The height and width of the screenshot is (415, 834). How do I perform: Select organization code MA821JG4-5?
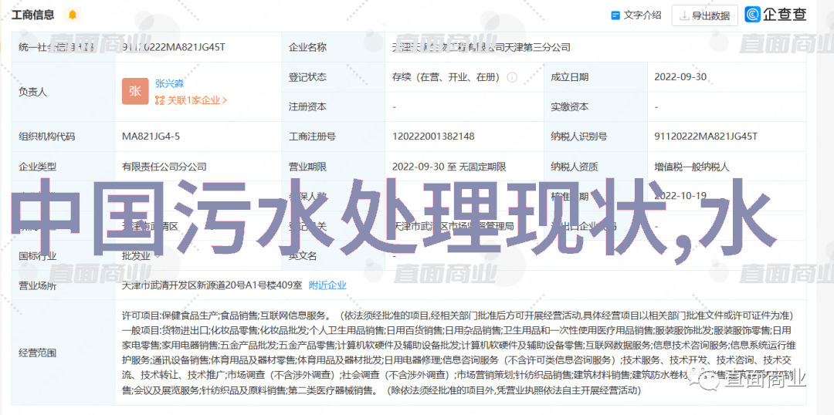[x=151, y=137]
